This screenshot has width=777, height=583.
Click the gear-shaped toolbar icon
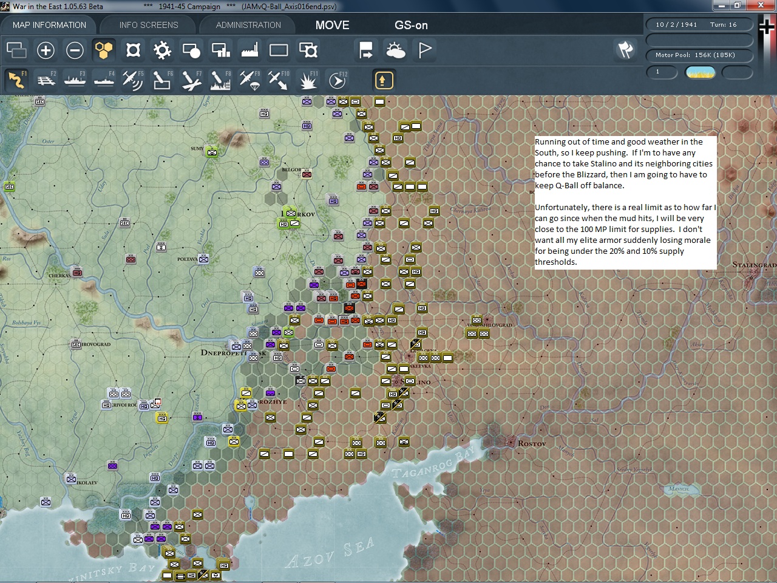pyautogui.click(x=162, y=50)
